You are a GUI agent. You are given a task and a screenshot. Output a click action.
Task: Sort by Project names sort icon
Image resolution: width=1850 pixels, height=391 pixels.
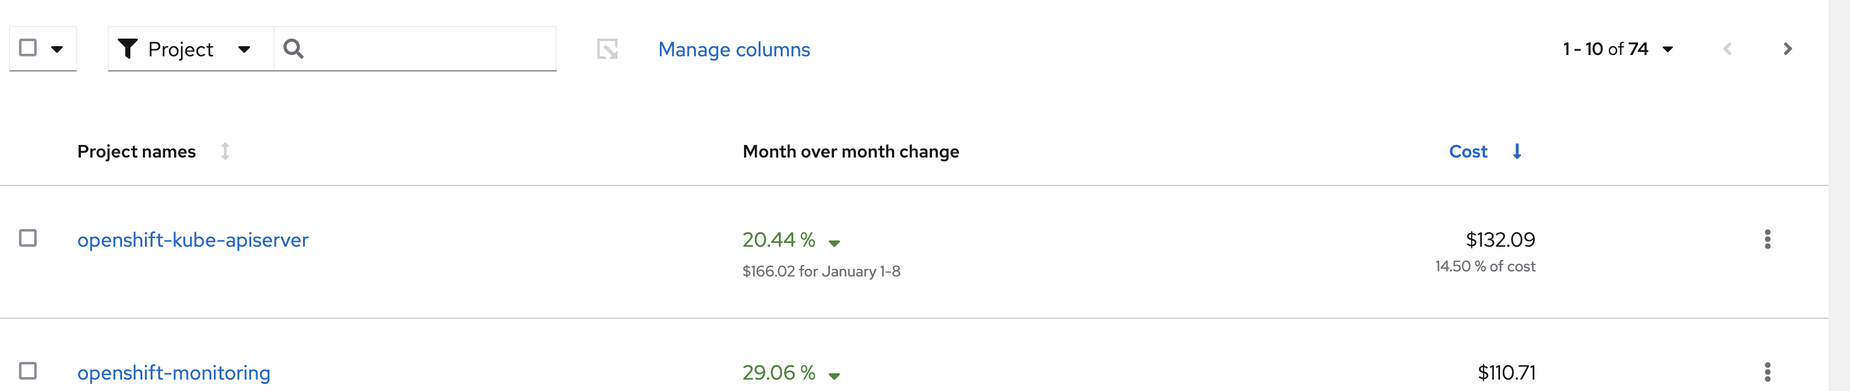point(225,152)
